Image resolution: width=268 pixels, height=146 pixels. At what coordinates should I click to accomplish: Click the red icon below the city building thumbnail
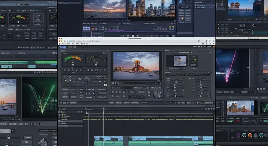coord(238,121)
